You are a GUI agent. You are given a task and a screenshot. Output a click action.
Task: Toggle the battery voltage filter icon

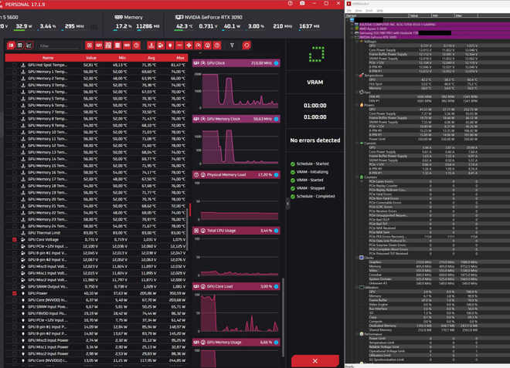161,46
